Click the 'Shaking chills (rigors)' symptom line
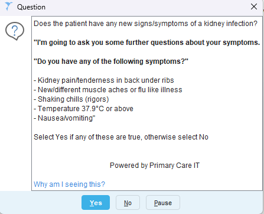This screenshot has width=264, height=214. (71, 99)
